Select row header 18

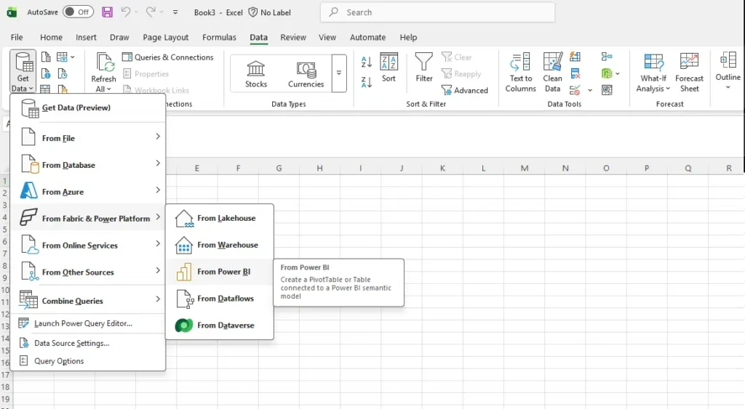[5, 386]
